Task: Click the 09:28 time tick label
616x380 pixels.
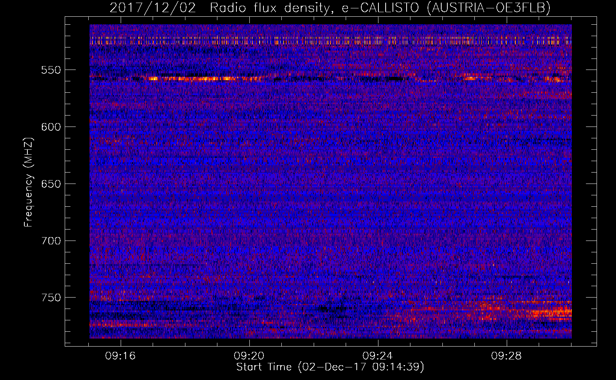Action: [507, 356]
